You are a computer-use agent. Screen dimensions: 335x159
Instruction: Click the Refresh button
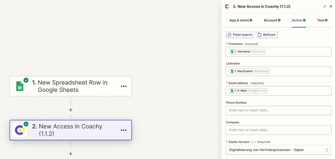267,35
